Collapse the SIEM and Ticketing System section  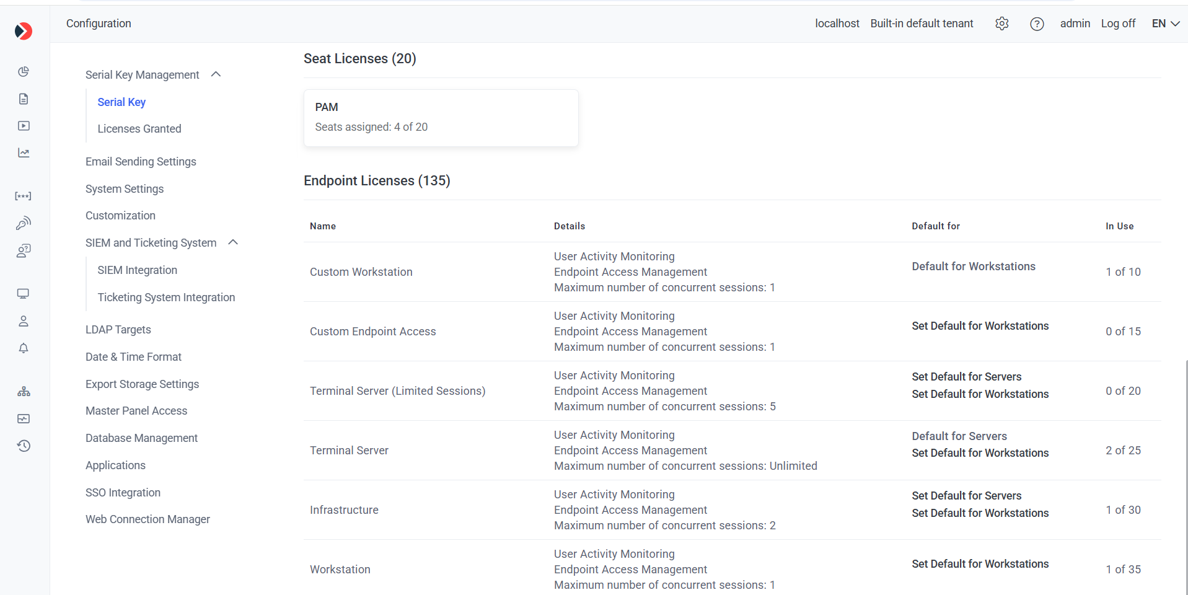coord(233,242)
